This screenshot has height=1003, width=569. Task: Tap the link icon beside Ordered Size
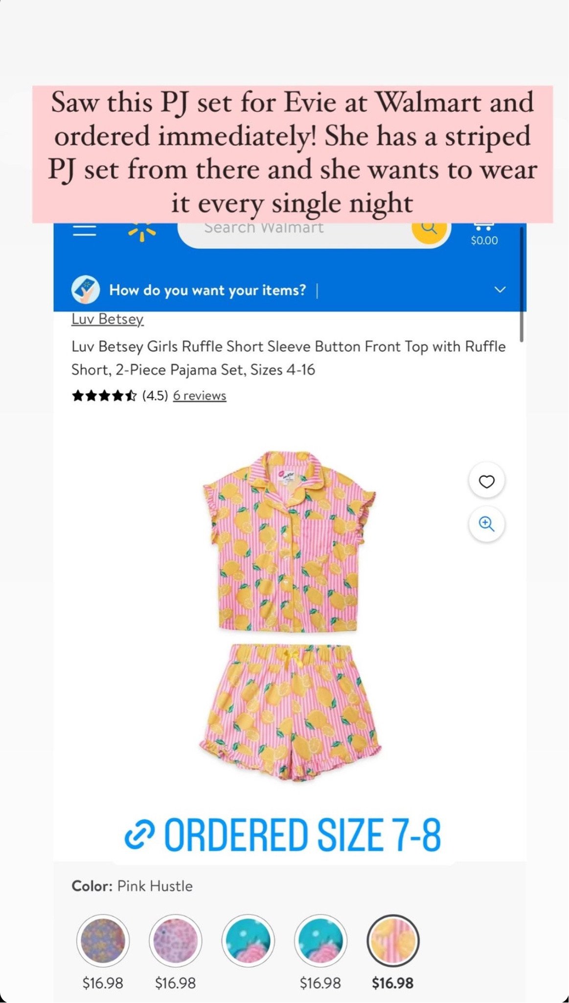(139, 834)
